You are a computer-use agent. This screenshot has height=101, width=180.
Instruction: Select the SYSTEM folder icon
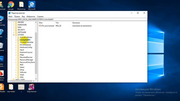click(x=16, y=35)
